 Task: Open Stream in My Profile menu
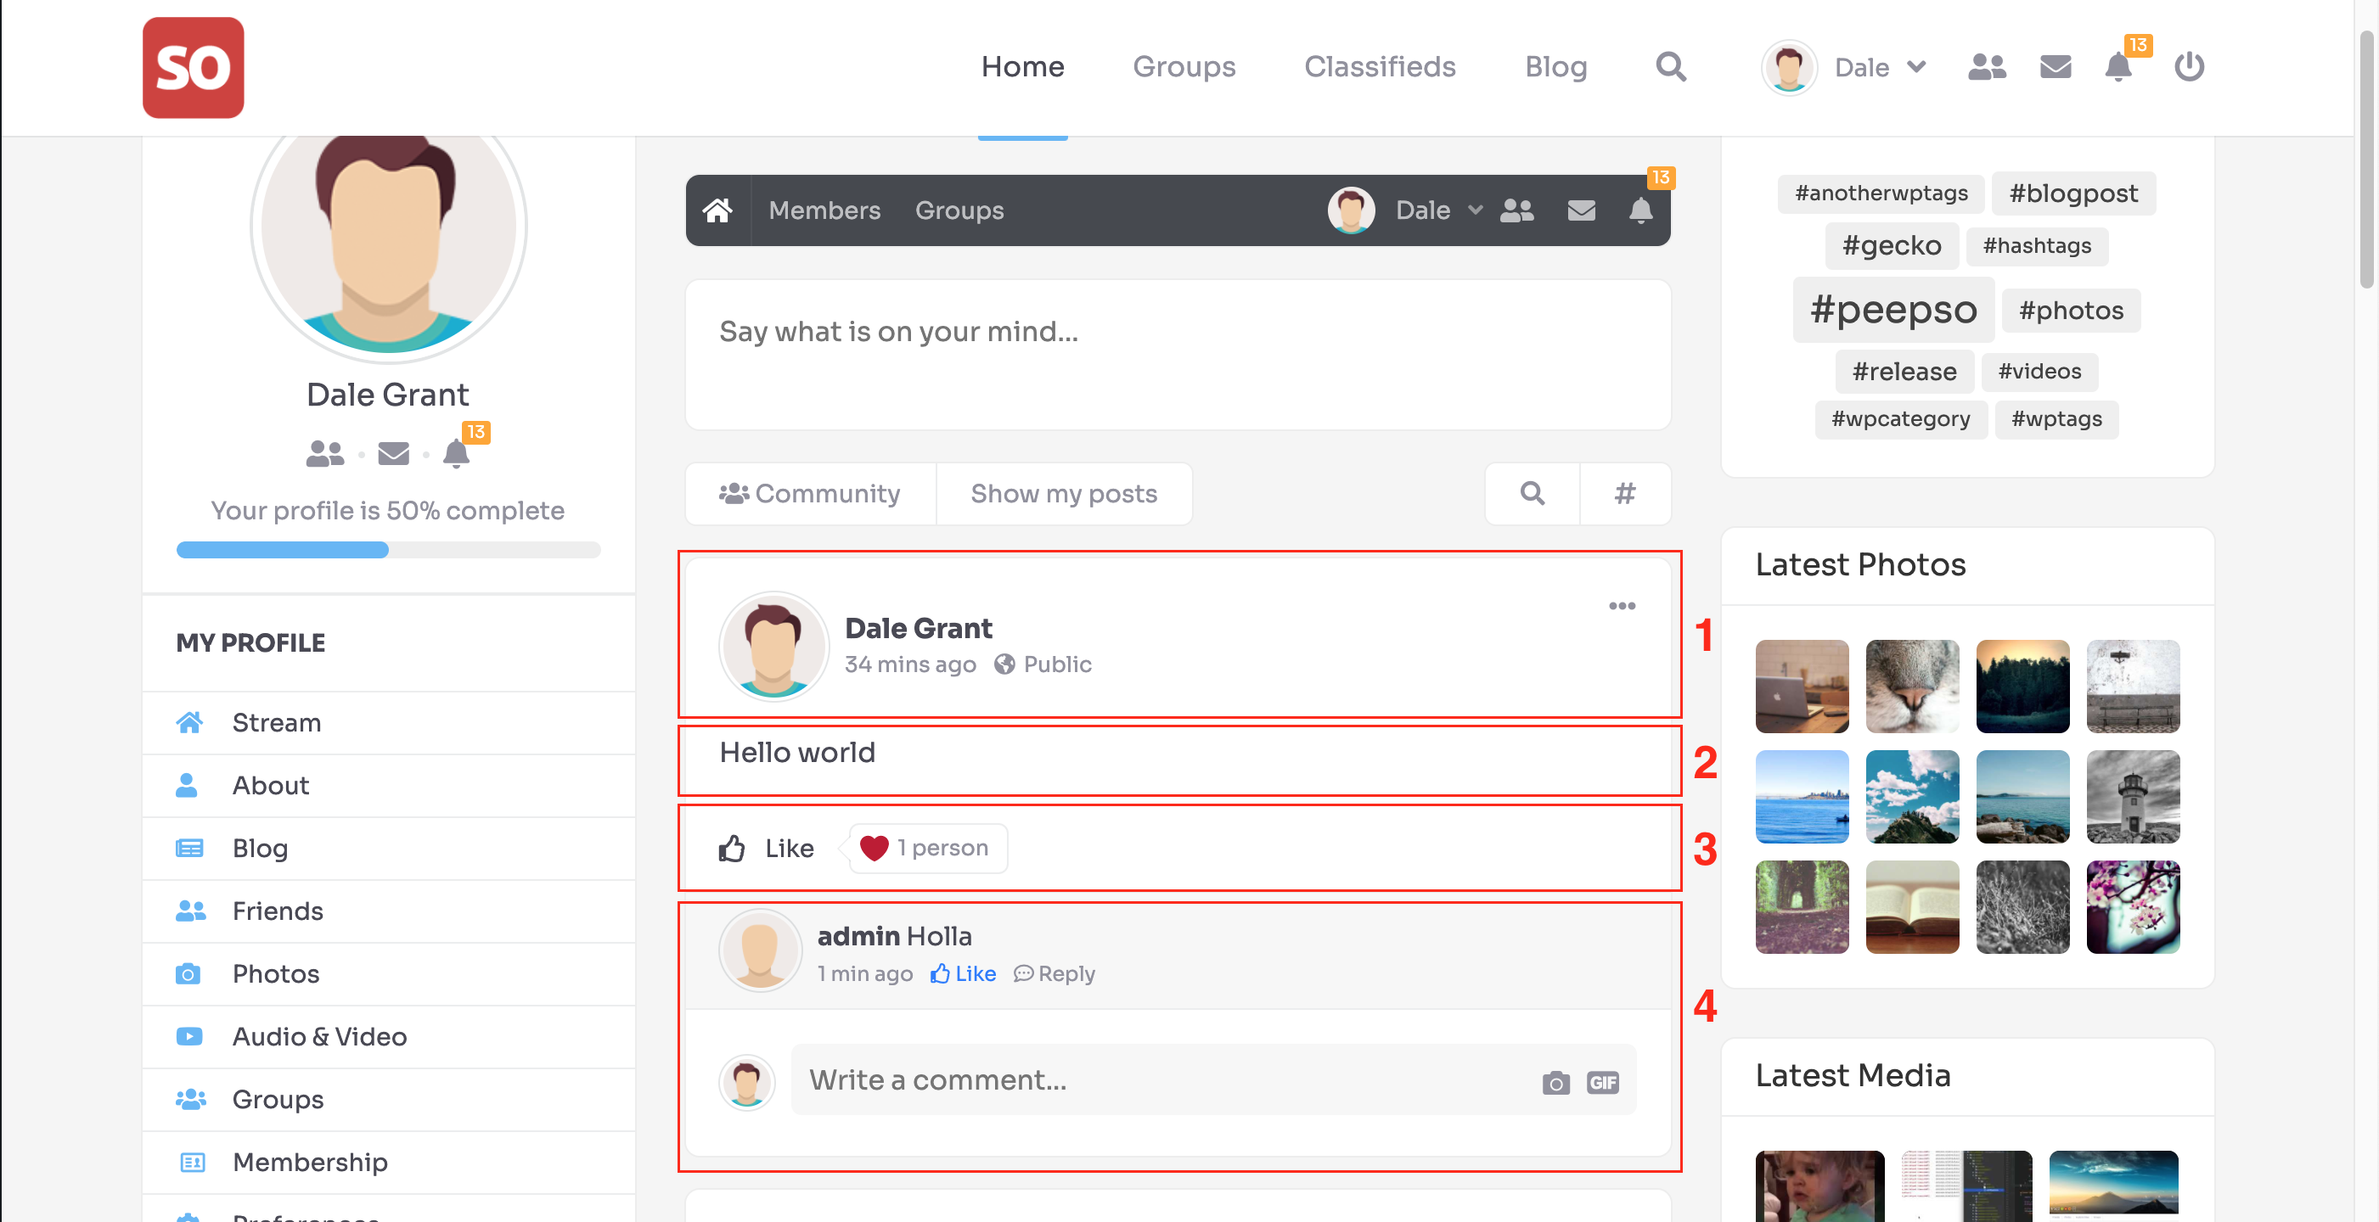click(389, 723)
